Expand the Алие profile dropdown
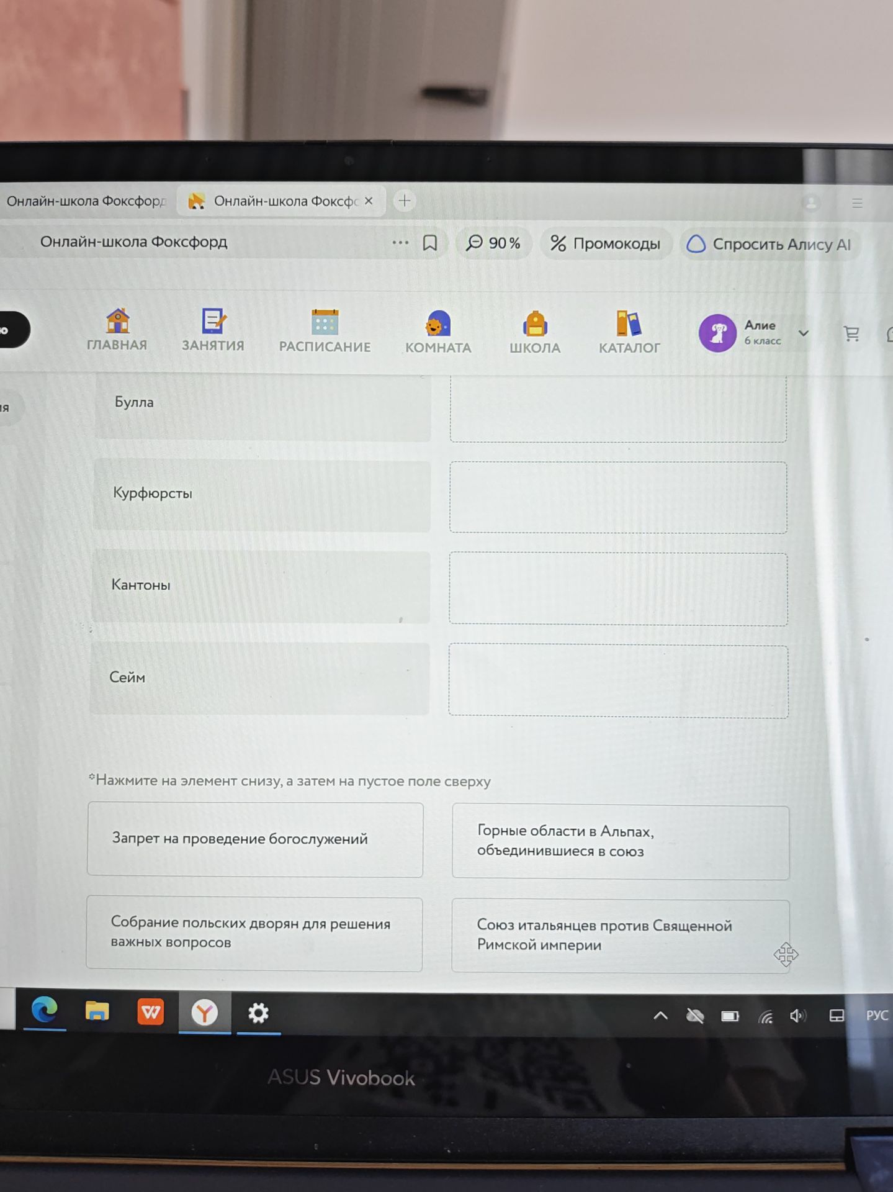The width and height of the screenshot is (893, 1192). pos(804,333)
